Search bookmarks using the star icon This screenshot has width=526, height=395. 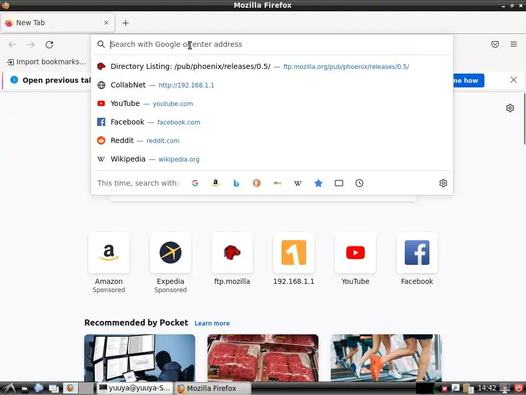(x=318, y=183)
